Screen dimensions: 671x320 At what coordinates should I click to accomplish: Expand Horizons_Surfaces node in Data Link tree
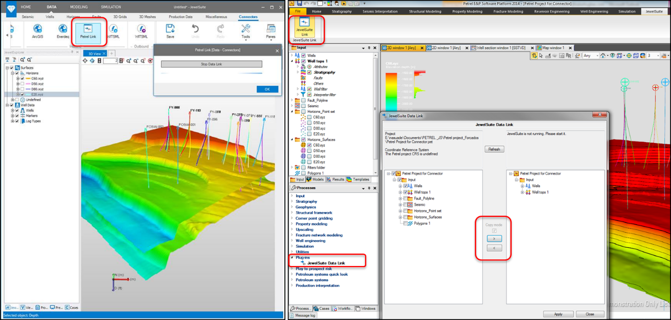click(400, 217)
